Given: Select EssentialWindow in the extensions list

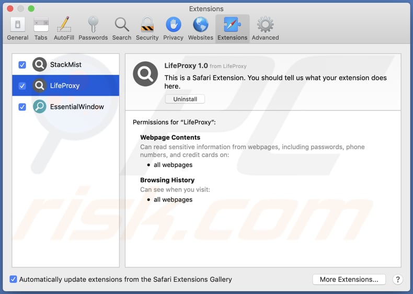Looking at the screenshot, I should pos(65,107).
